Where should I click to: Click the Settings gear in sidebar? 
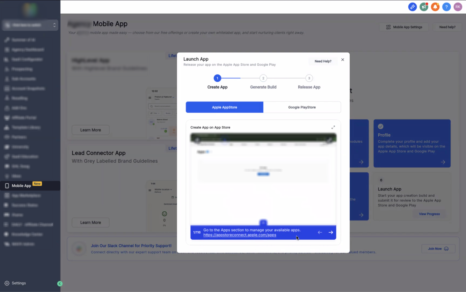(x=7, y=283)
